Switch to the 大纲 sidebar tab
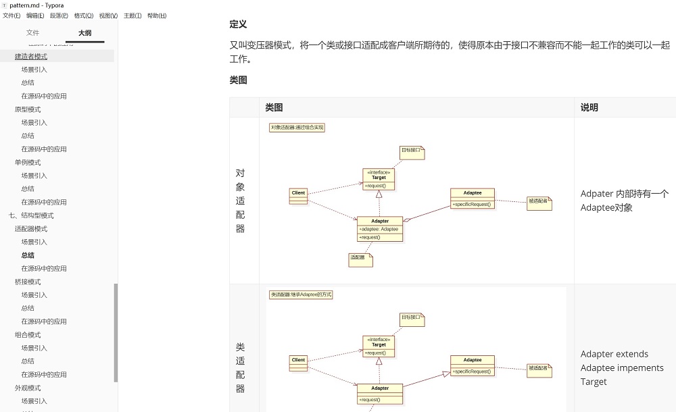 point(85,32)
